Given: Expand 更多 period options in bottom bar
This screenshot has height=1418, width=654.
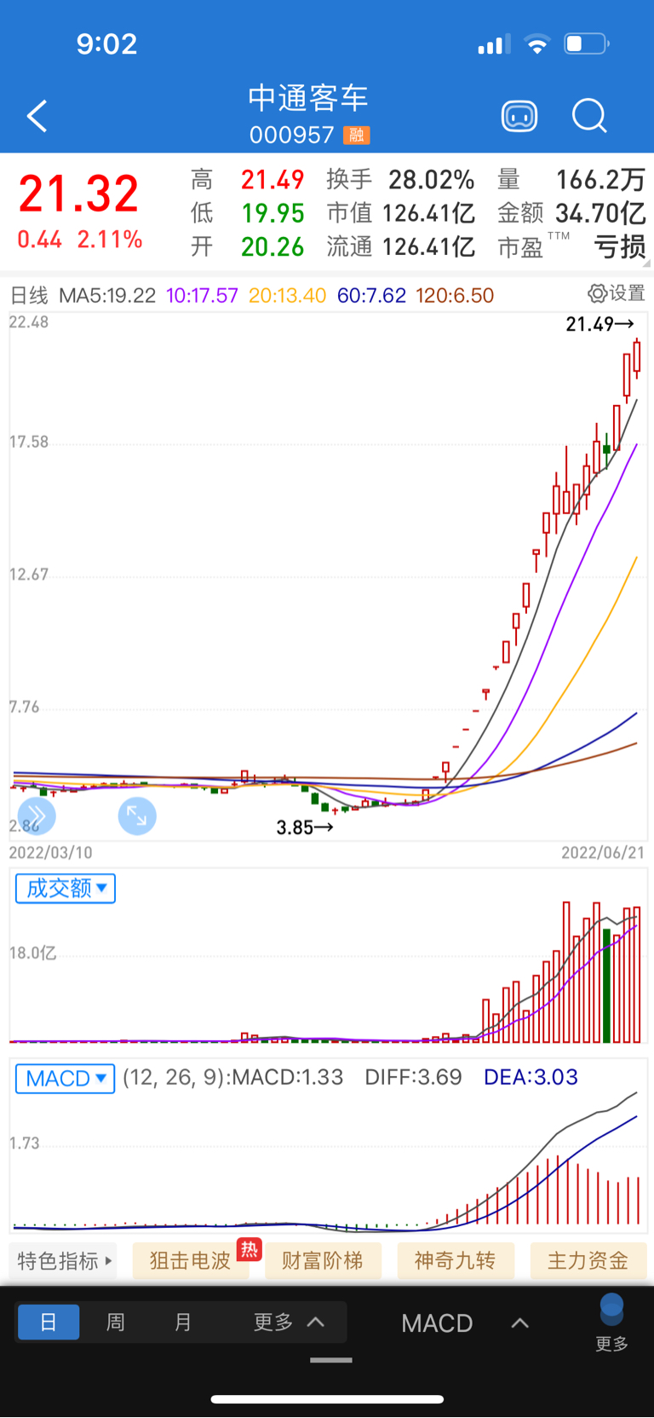Looking at the screenshot, I should pos(290,1323).
